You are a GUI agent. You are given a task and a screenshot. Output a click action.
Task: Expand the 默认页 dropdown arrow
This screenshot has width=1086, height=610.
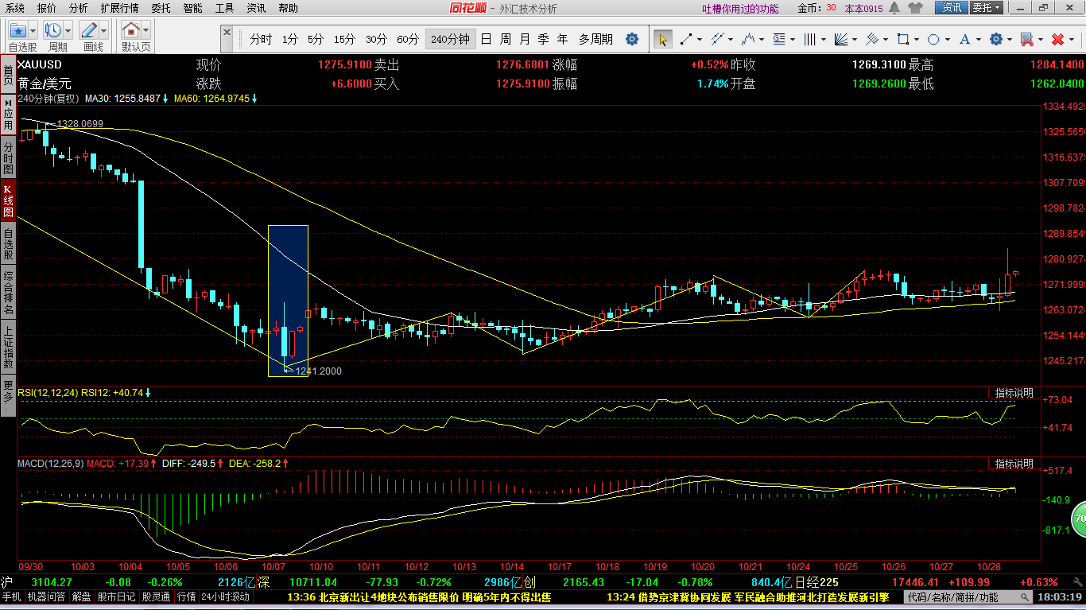tap(146, 31)
